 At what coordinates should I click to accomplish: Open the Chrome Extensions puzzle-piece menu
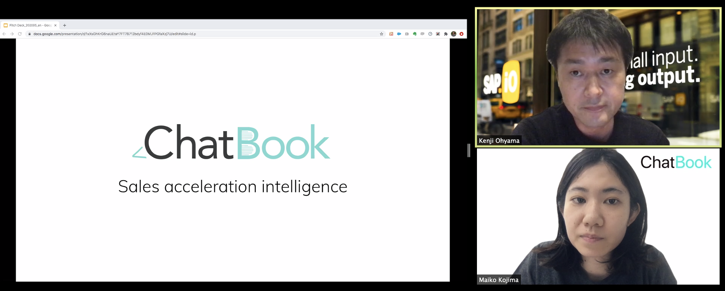point(446,34)
